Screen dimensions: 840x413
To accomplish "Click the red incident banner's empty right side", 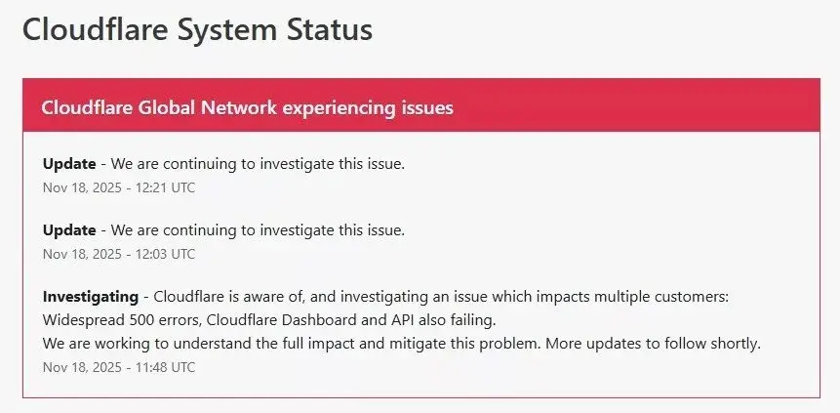I will point(663,107).
